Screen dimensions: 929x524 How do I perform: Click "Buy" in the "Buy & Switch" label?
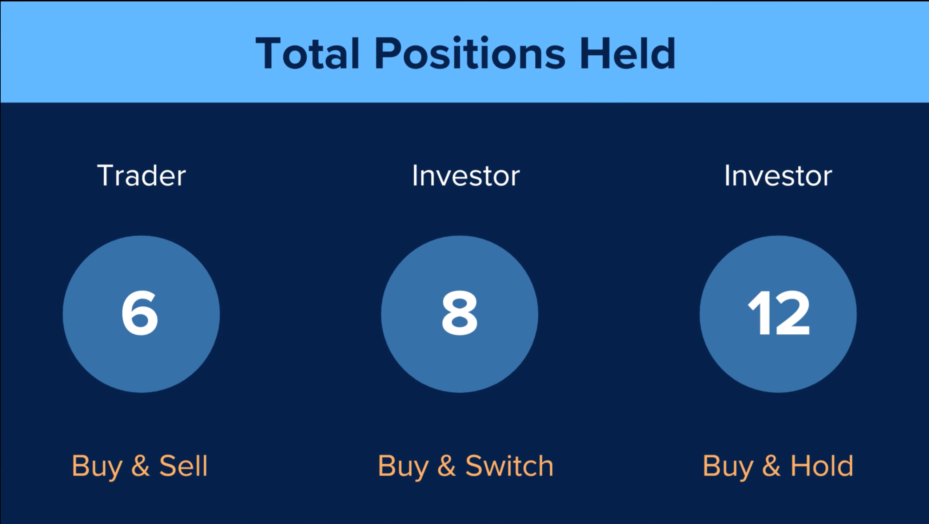pyautogui.click(x=403, y=467)
